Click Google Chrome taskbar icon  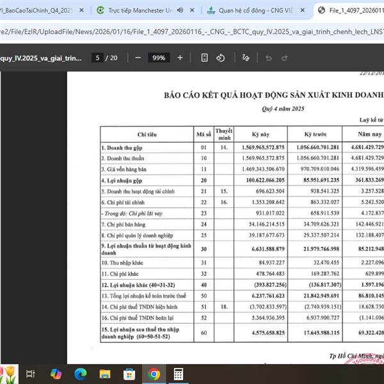tap(154, 374)
